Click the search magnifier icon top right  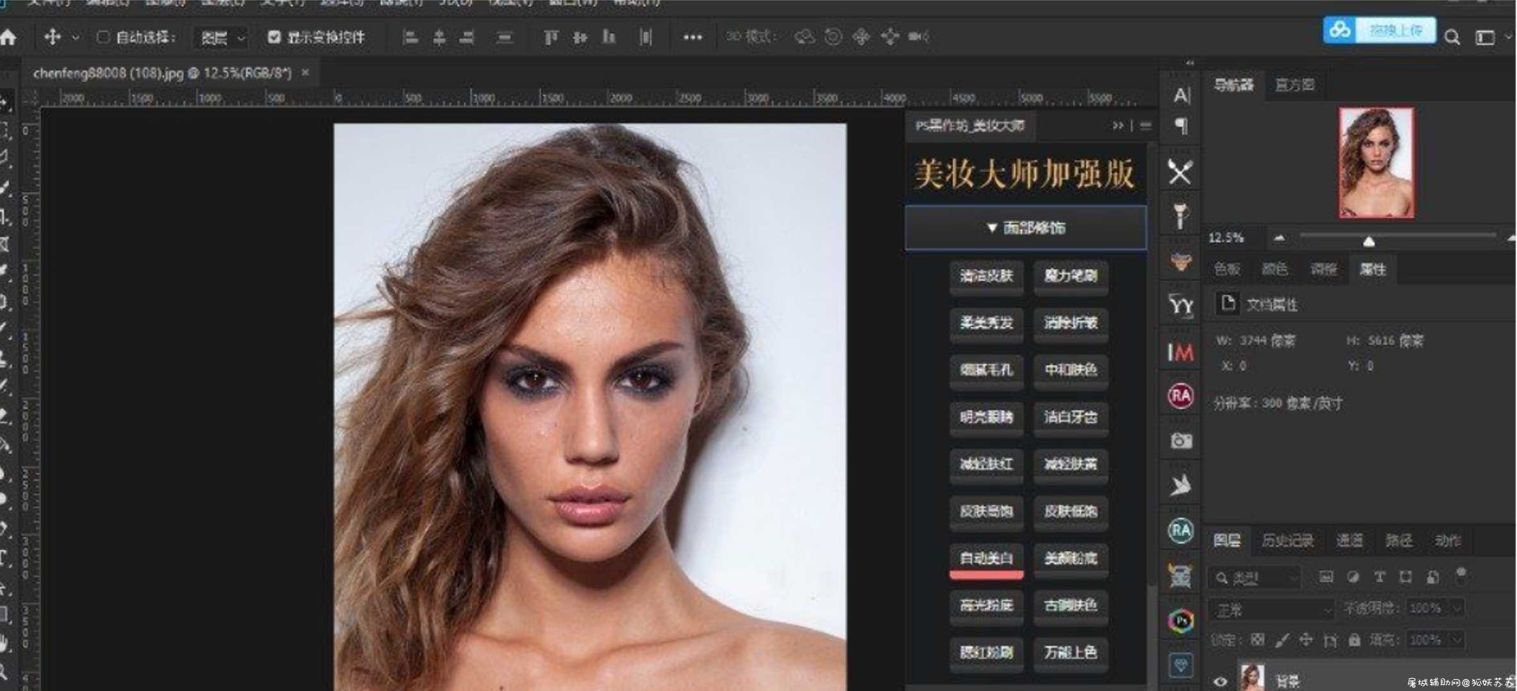click(1452, 37)
